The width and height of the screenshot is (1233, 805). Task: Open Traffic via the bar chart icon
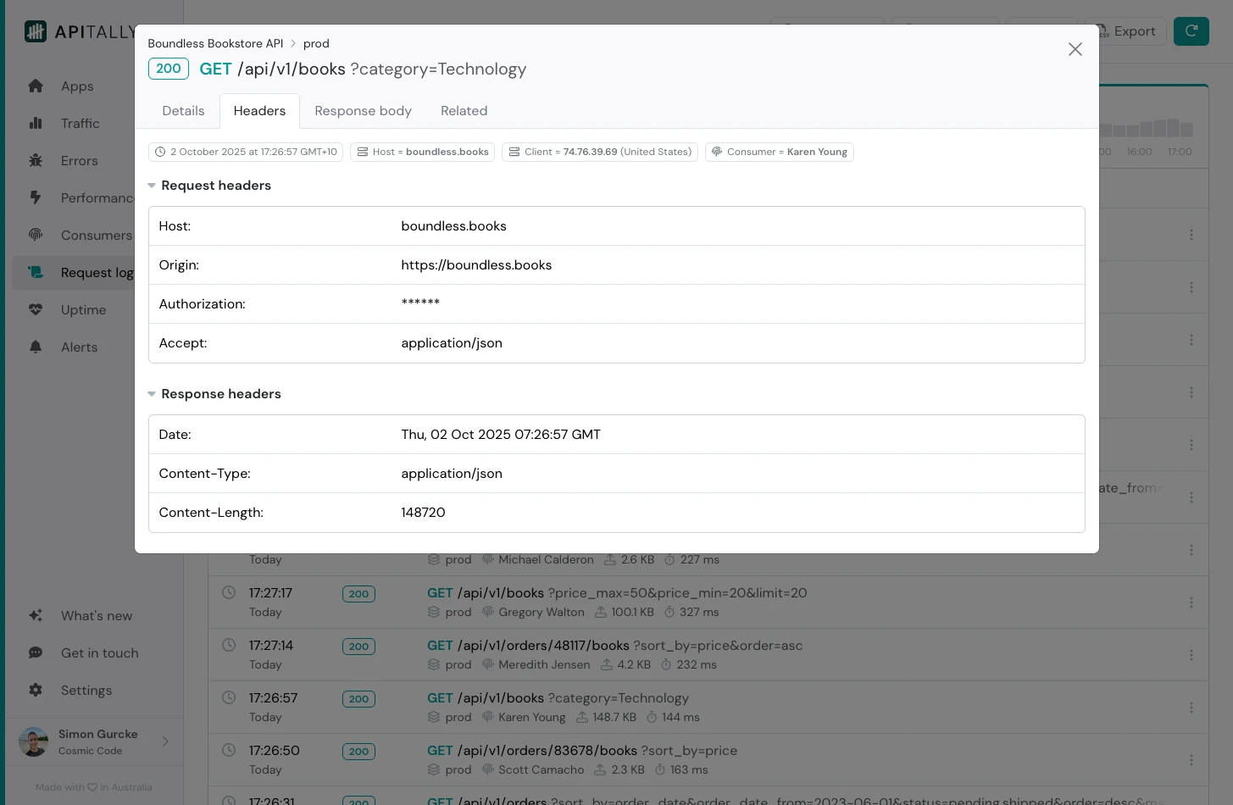pos(36,124)
